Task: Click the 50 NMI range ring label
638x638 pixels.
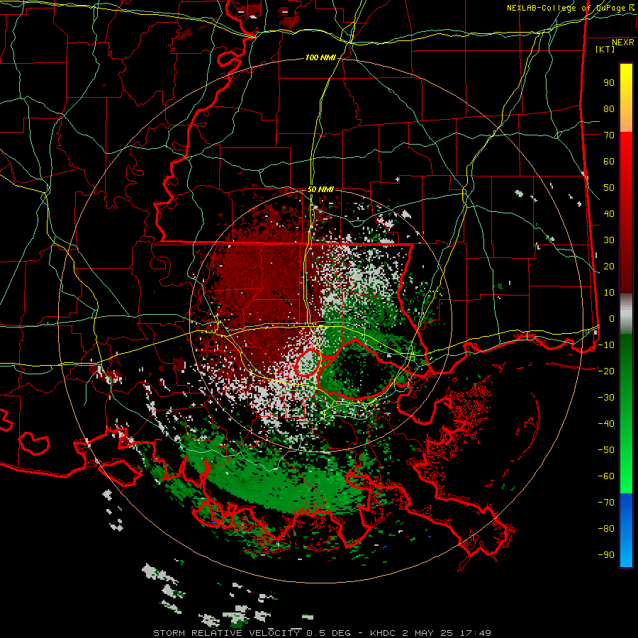Action: [x=320, y=189]
